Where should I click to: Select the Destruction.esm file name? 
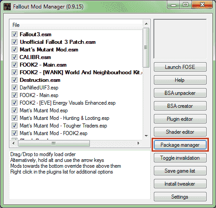pyautogui.click(x=40, y=80)
